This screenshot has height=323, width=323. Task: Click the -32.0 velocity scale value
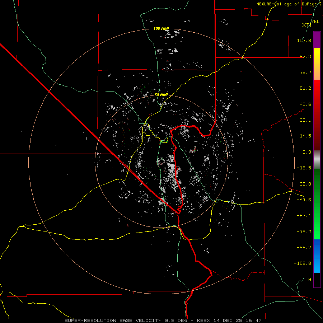pyautogui.click(x=304, y=184)
